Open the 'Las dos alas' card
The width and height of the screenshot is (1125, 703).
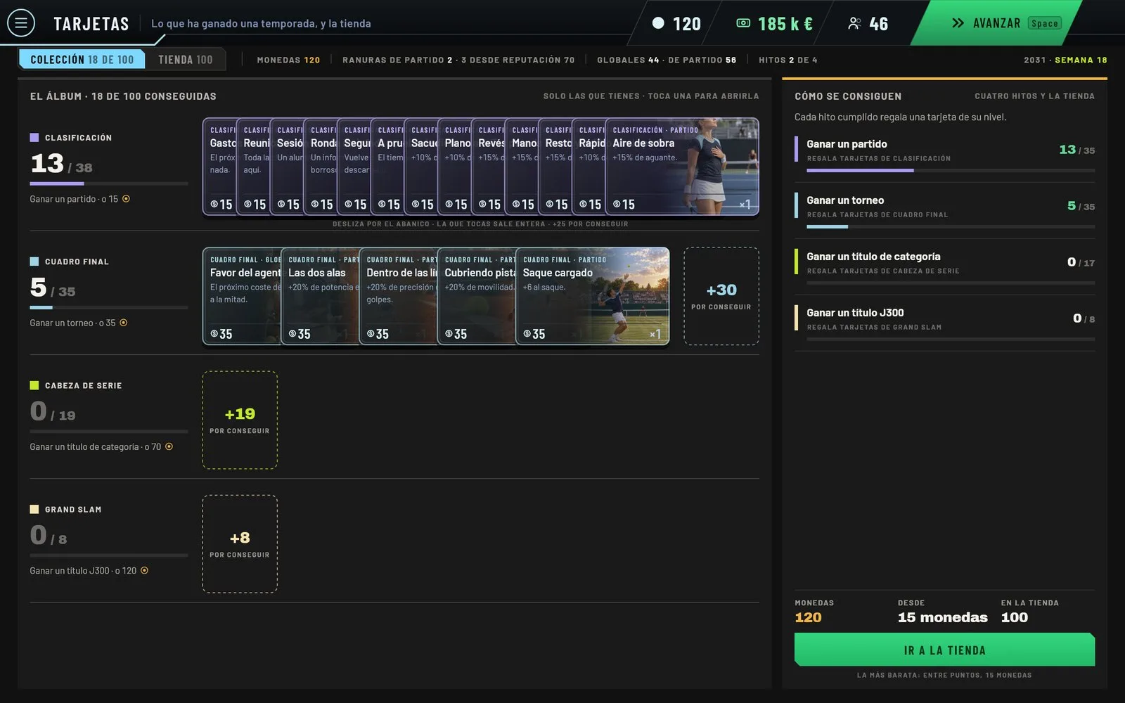click(x=320, y=296)
